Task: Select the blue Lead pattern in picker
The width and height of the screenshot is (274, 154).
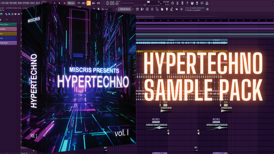Action: pos(8,38)
